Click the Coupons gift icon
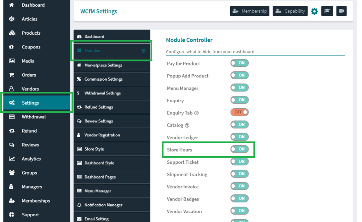 coord(11,47)
